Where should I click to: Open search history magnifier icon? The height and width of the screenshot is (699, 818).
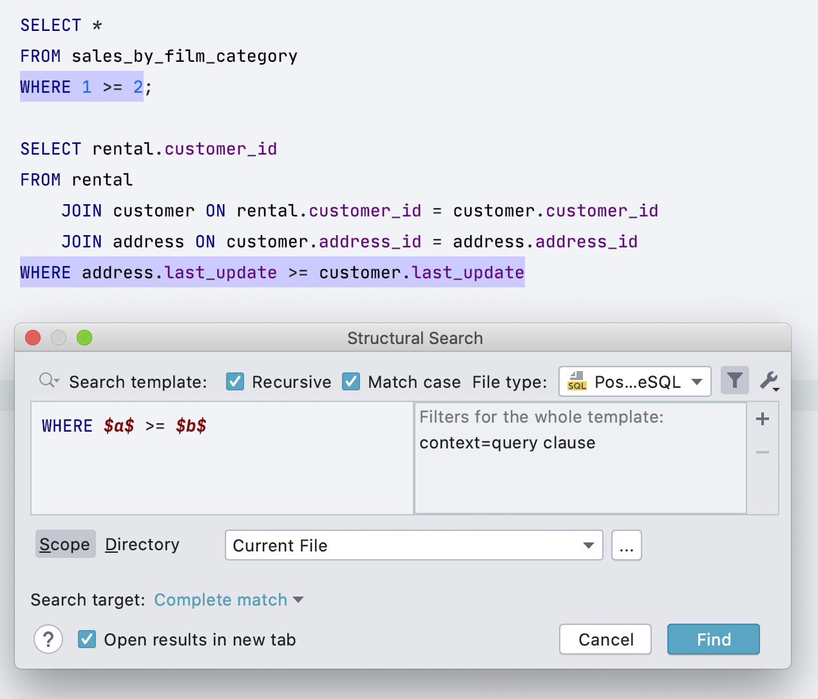(x=49, y=381)
